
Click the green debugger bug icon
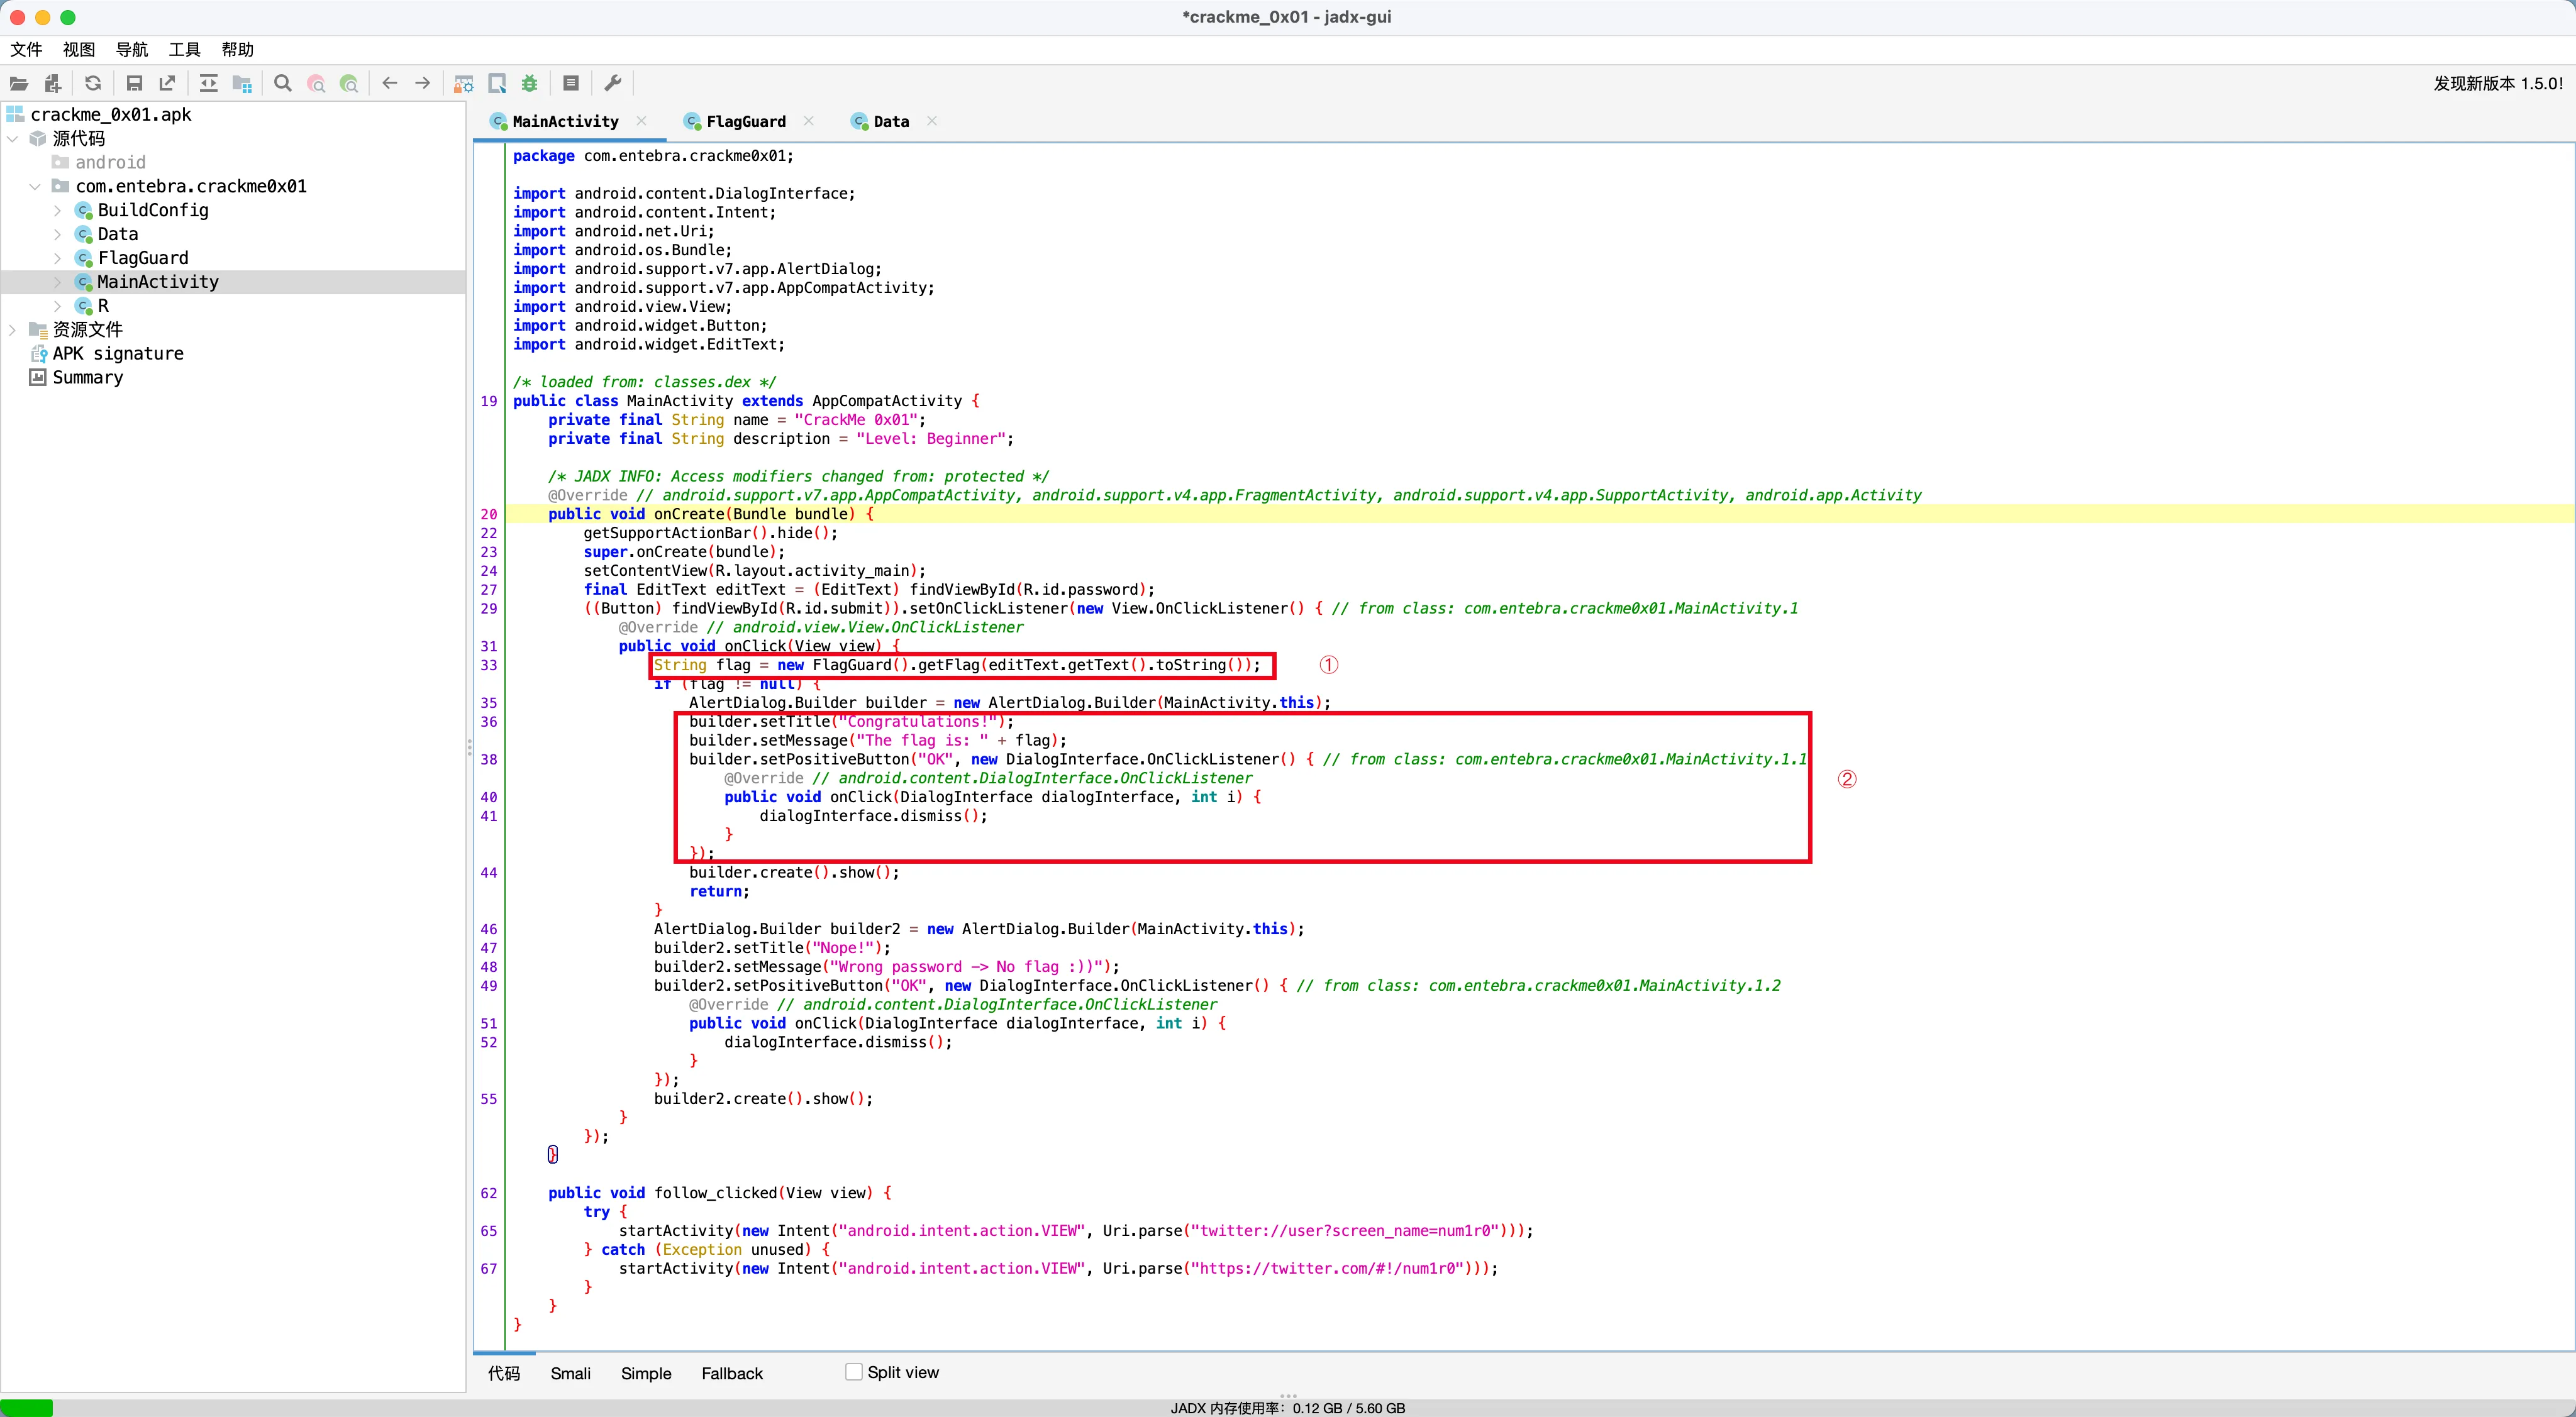(x=530, y=83)
